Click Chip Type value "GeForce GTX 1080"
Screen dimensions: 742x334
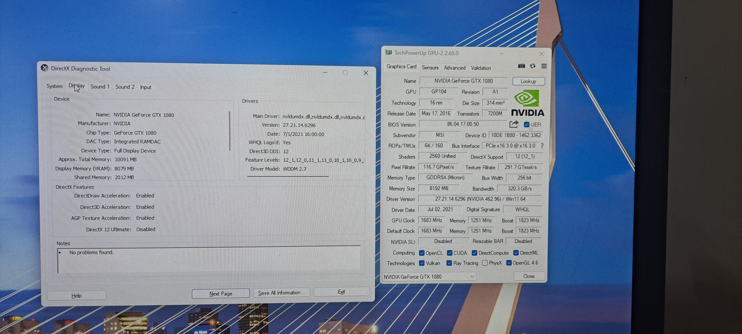click(135, 133)
